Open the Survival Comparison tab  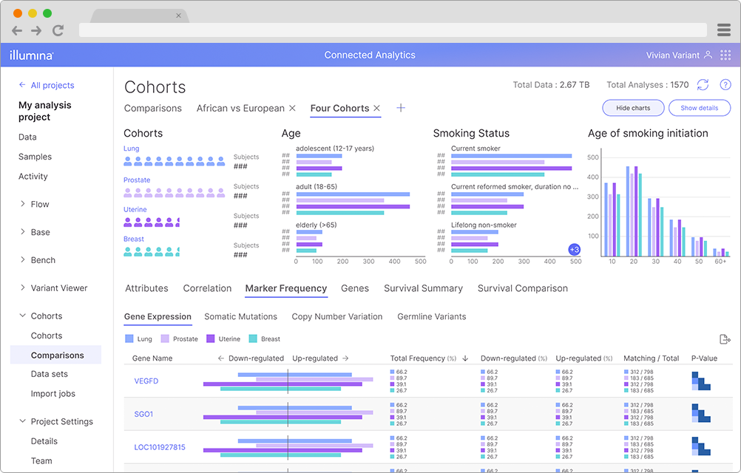point(523,288)
